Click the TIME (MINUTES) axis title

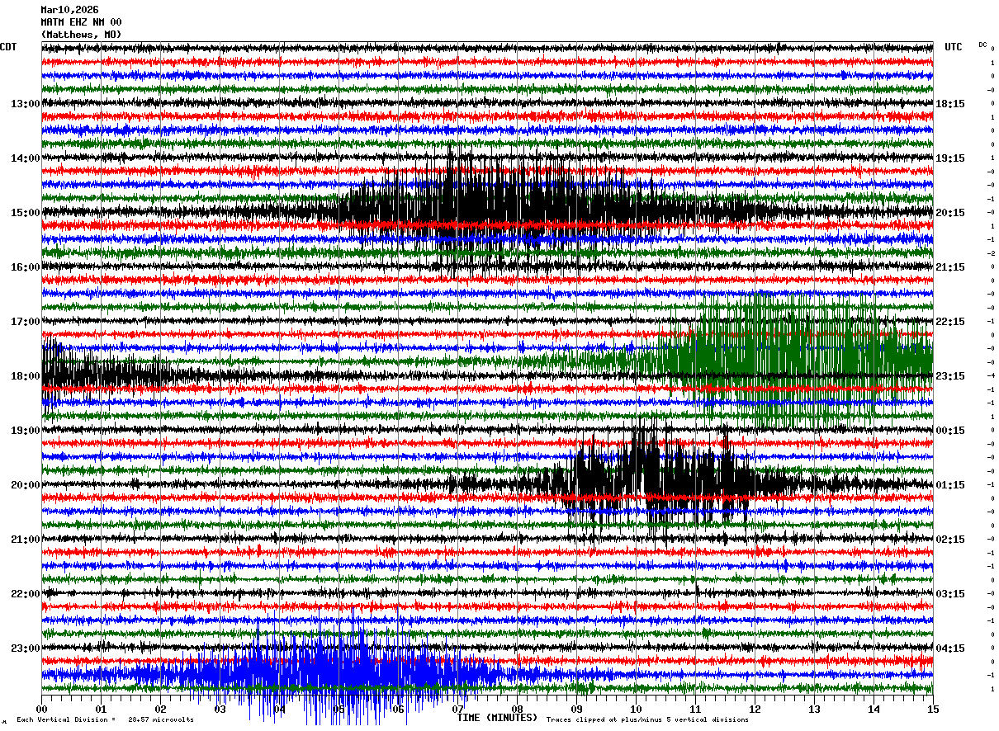[497, 718]
